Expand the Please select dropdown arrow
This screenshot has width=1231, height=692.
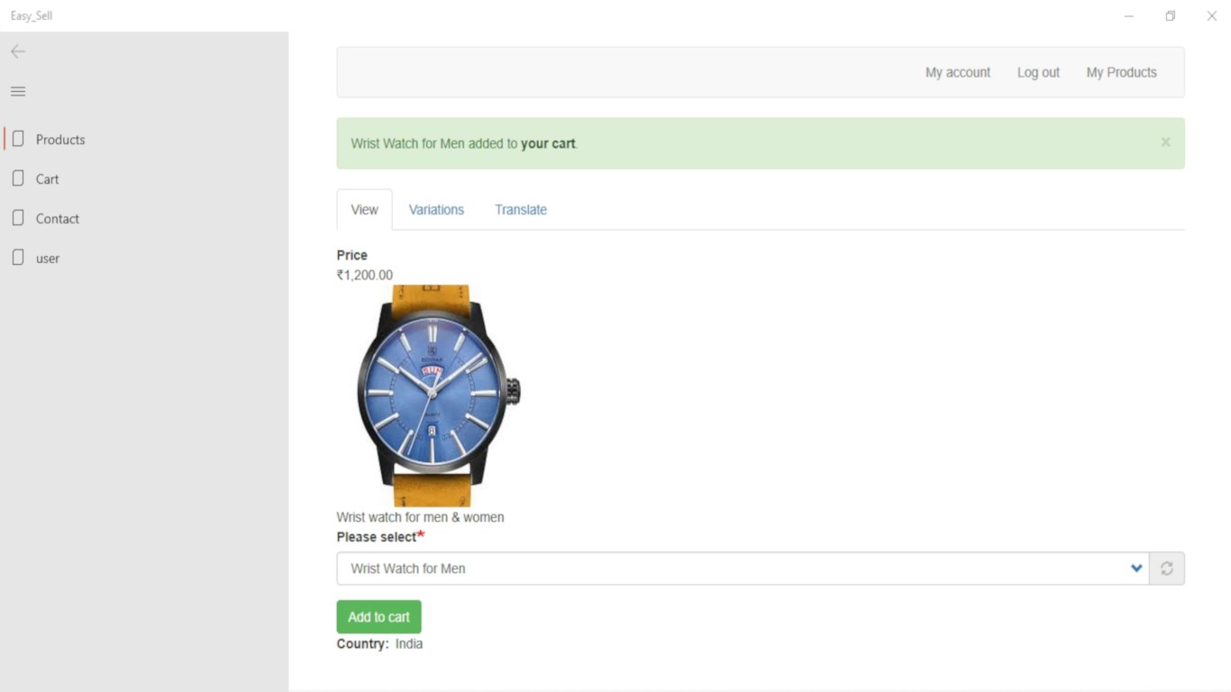click(x=1135, y=569)
